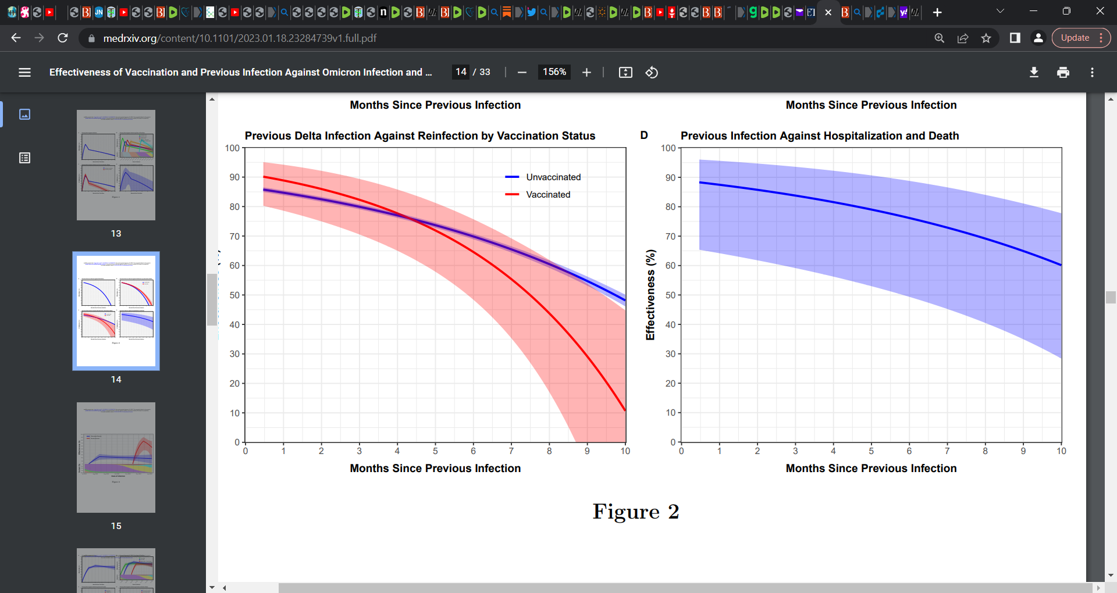Image resolution: width=1117 pixels, height=593 pixels.
Task: Open page 13 thumbnail
Action: 116,165
